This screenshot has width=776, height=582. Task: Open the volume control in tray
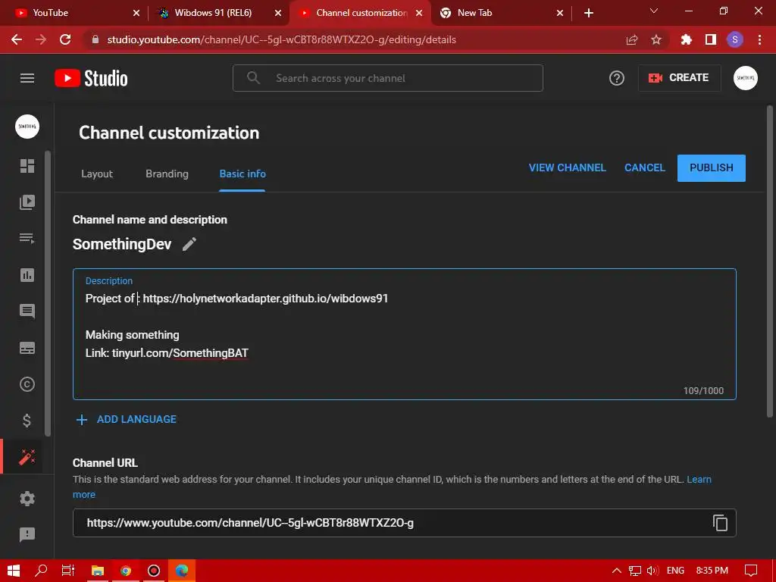click(652, 571)
